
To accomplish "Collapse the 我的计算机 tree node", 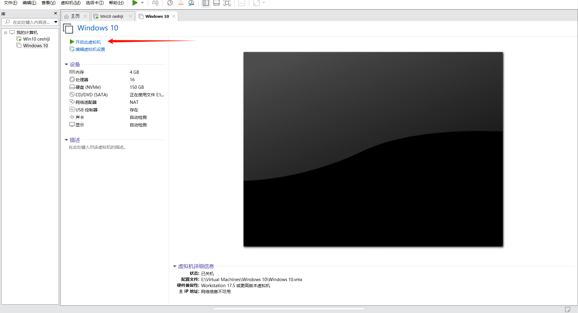I will click(5, 33).
